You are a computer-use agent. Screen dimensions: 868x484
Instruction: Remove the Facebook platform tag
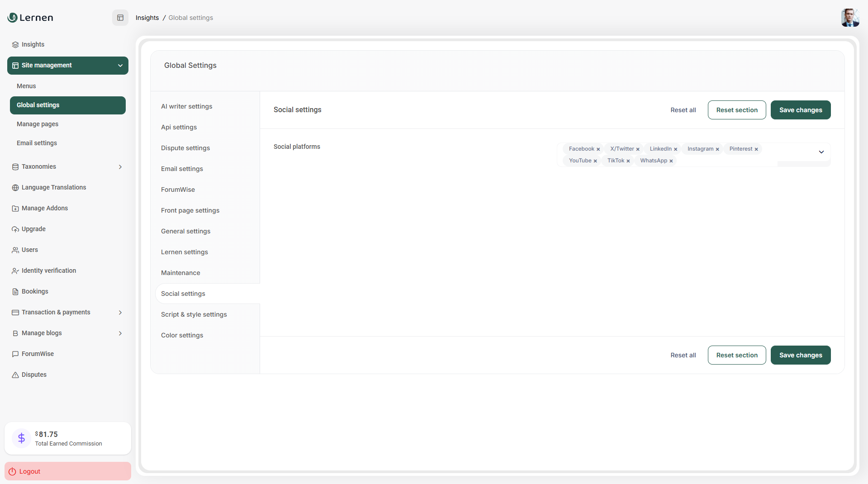click(598, 149)
